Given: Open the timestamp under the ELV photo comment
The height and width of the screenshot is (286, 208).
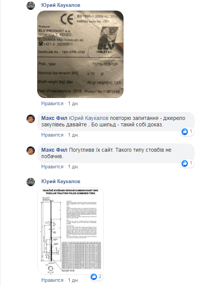Looking at the screenshot, I should click(73, 103).
